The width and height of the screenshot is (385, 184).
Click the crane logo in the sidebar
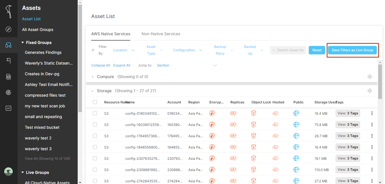(x=9, y=12)
